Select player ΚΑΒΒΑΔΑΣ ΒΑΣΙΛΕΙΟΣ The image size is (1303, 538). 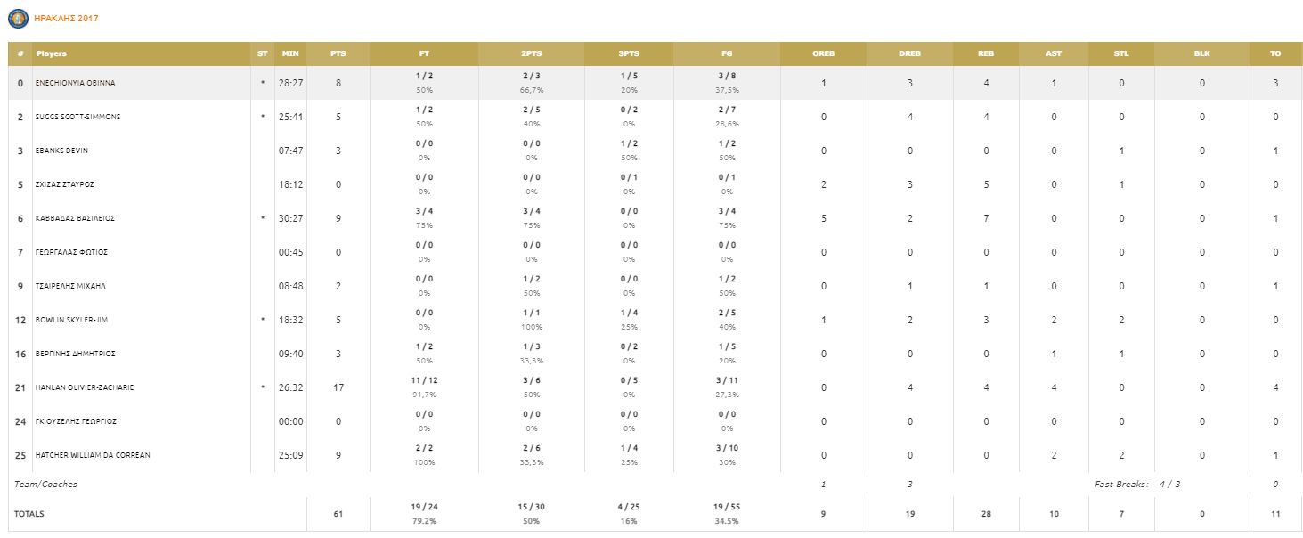point(76,218)
